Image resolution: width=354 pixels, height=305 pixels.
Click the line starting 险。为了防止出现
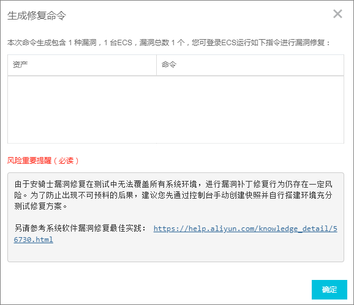(173, 195)
